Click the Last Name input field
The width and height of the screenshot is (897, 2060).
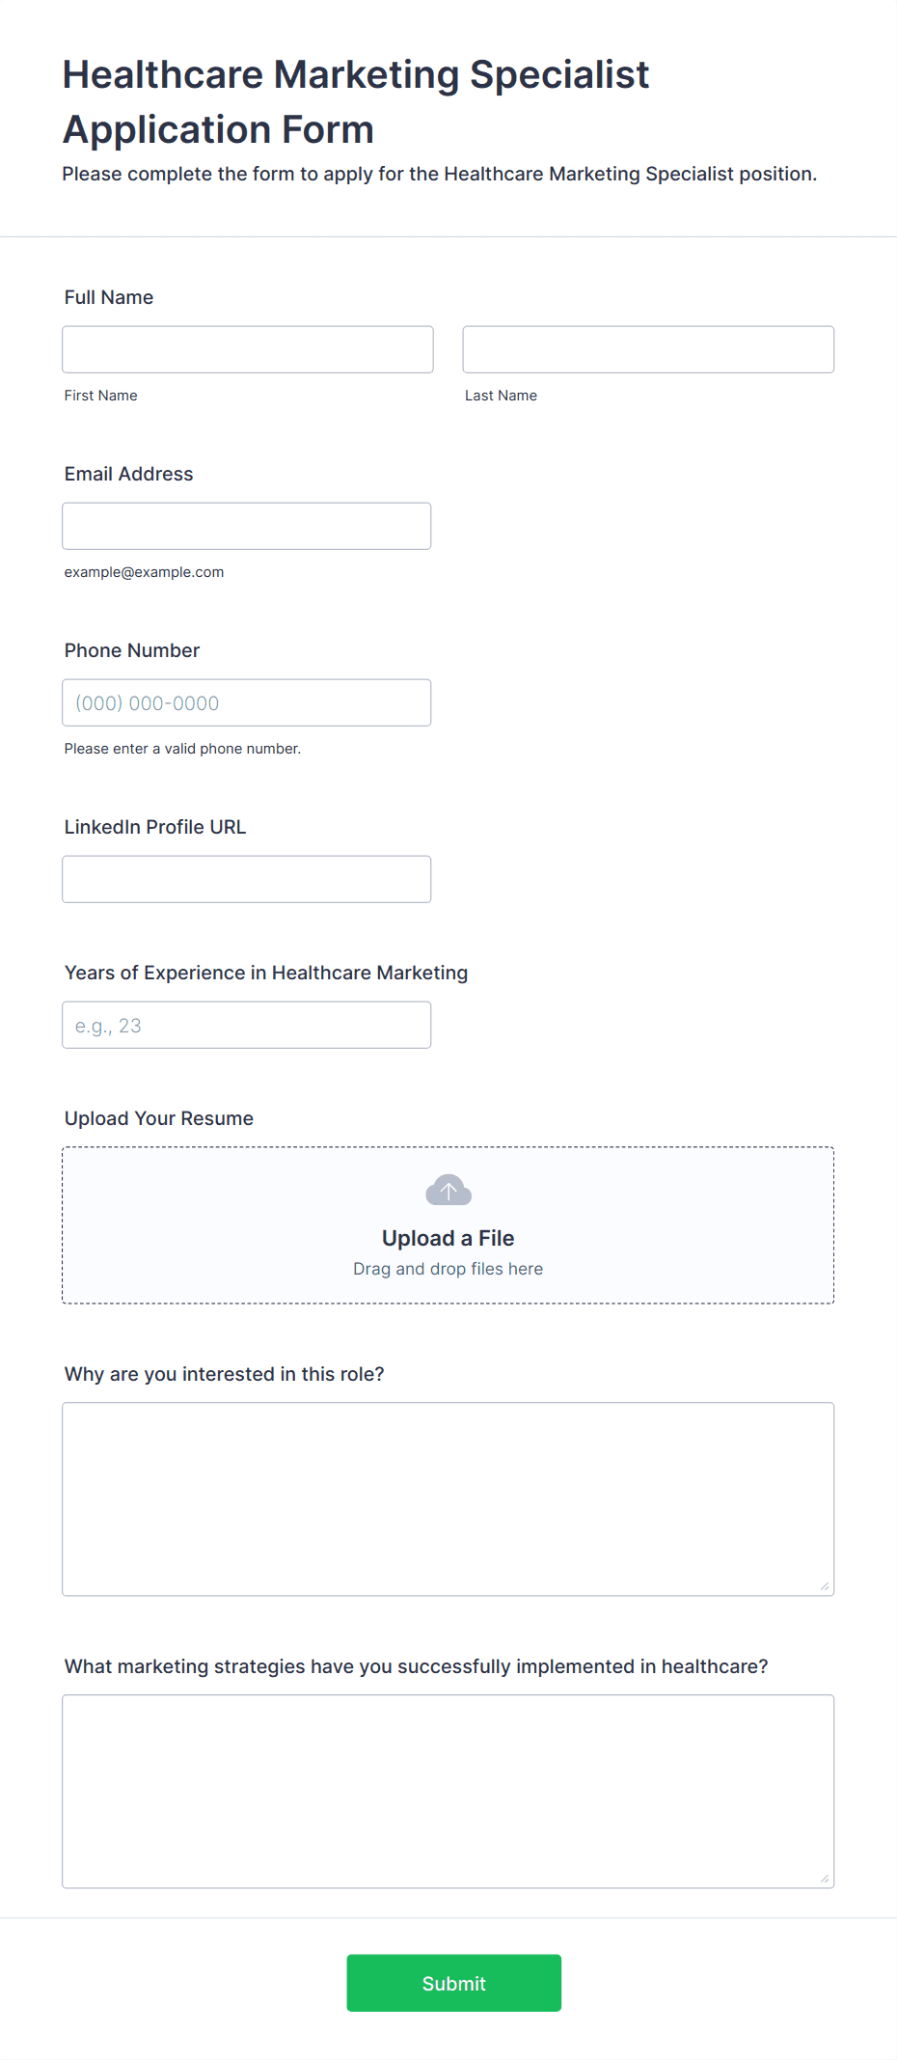(x=648, y=349)
